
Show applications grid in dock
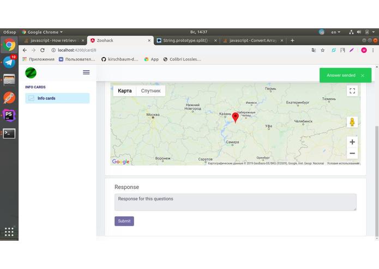[9, 232]
